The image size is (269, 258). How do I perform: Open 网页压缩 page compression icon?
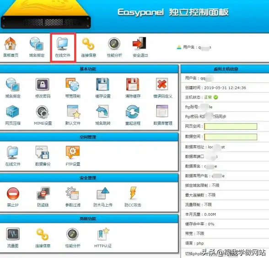[12, 111]
